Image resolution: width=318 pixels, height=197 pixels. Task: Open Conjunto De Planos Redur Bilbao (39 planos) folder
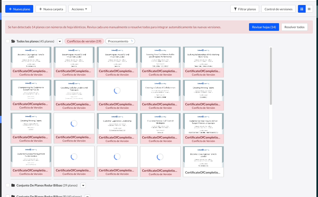click(x=47, y=185)
